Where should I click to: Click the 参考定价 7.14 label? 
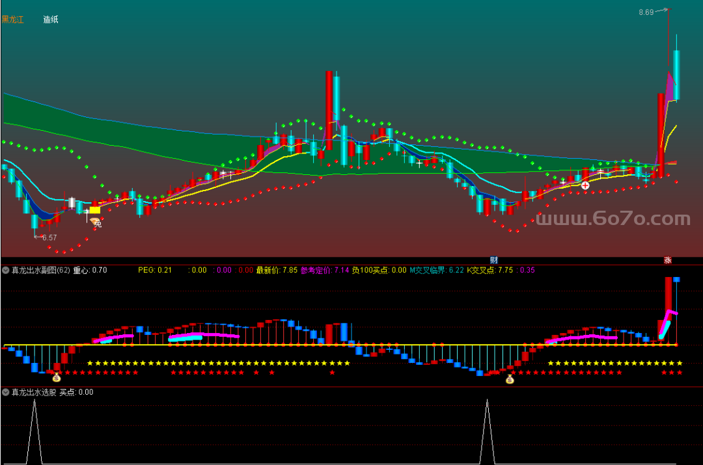[x=324, y=270]
